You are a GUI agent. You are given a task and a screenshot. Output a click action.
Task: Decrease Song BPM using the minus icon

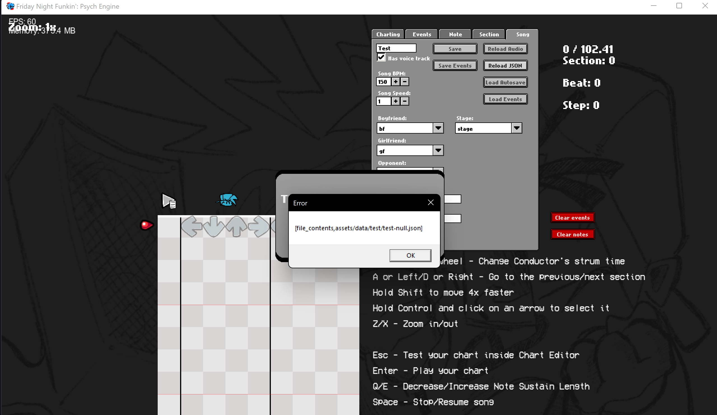pos(405,82)
